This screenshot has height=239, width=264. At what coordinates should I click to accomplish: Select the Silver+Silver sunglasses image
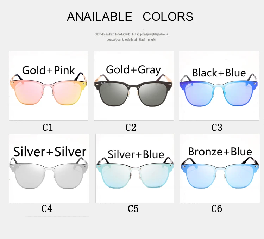(x=49, y=168)
